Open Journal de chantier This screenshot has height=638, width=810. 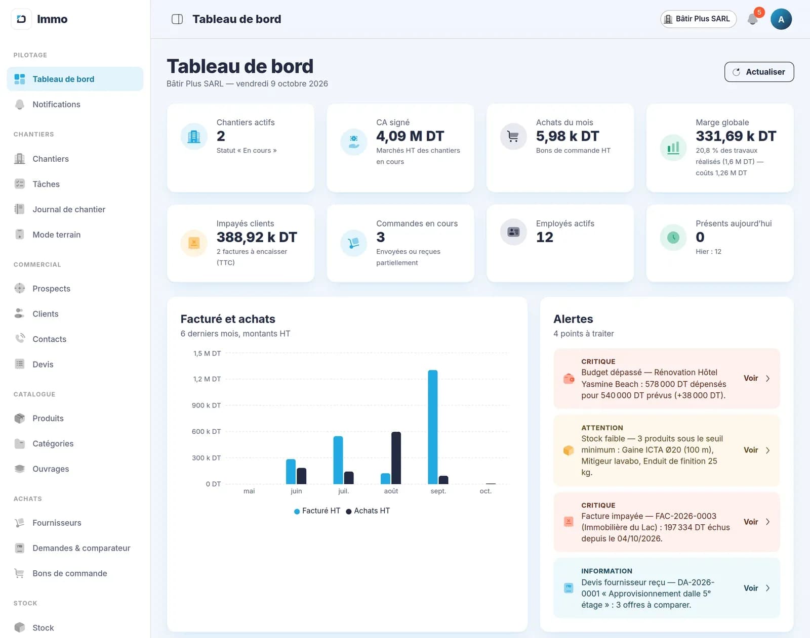click(x=75, y=209)
